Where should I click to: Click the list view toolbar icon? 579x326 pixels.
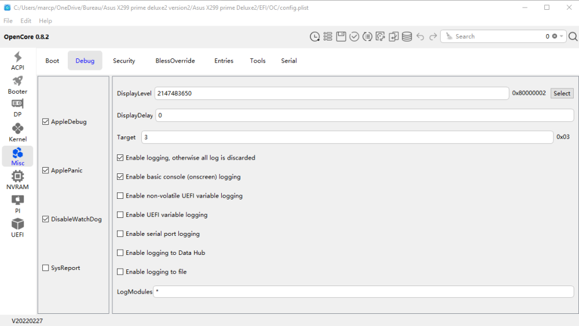tap(328, 36)
